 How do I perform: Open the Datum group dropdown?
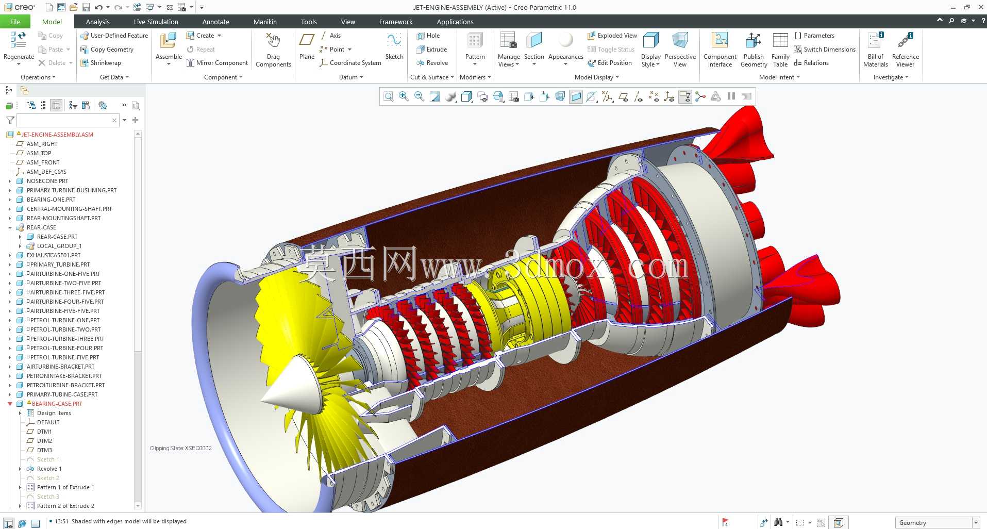pyautogui.click(x=351, y=77)
